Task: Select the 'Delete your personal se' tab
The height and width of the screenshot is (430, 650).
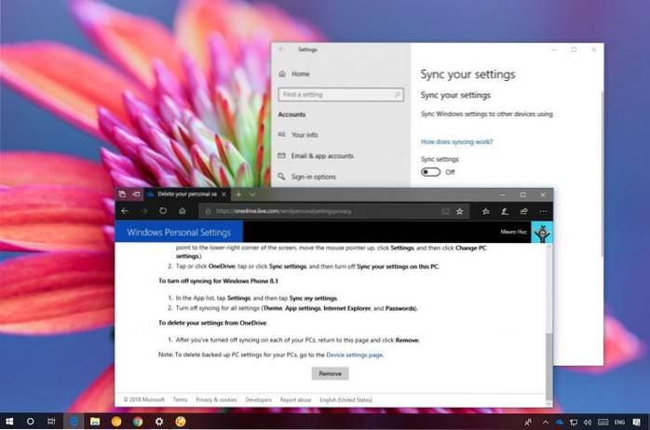Action: (x=184, y=195)
